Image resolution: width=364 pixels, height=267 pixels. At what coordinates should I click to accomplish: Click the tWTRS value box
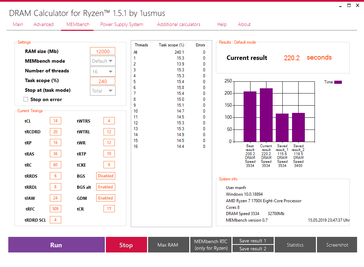109,121
